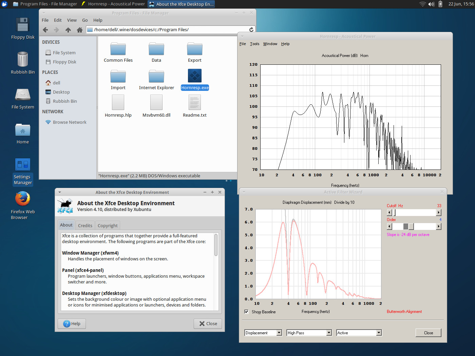Open the File Manager window menu arrow

point(44,13)
